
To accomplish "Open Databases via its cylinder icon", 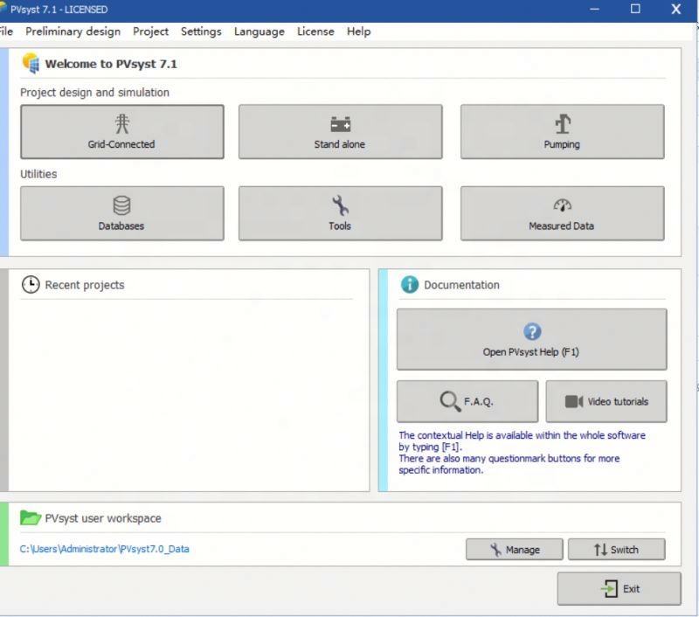I will 121,205.
